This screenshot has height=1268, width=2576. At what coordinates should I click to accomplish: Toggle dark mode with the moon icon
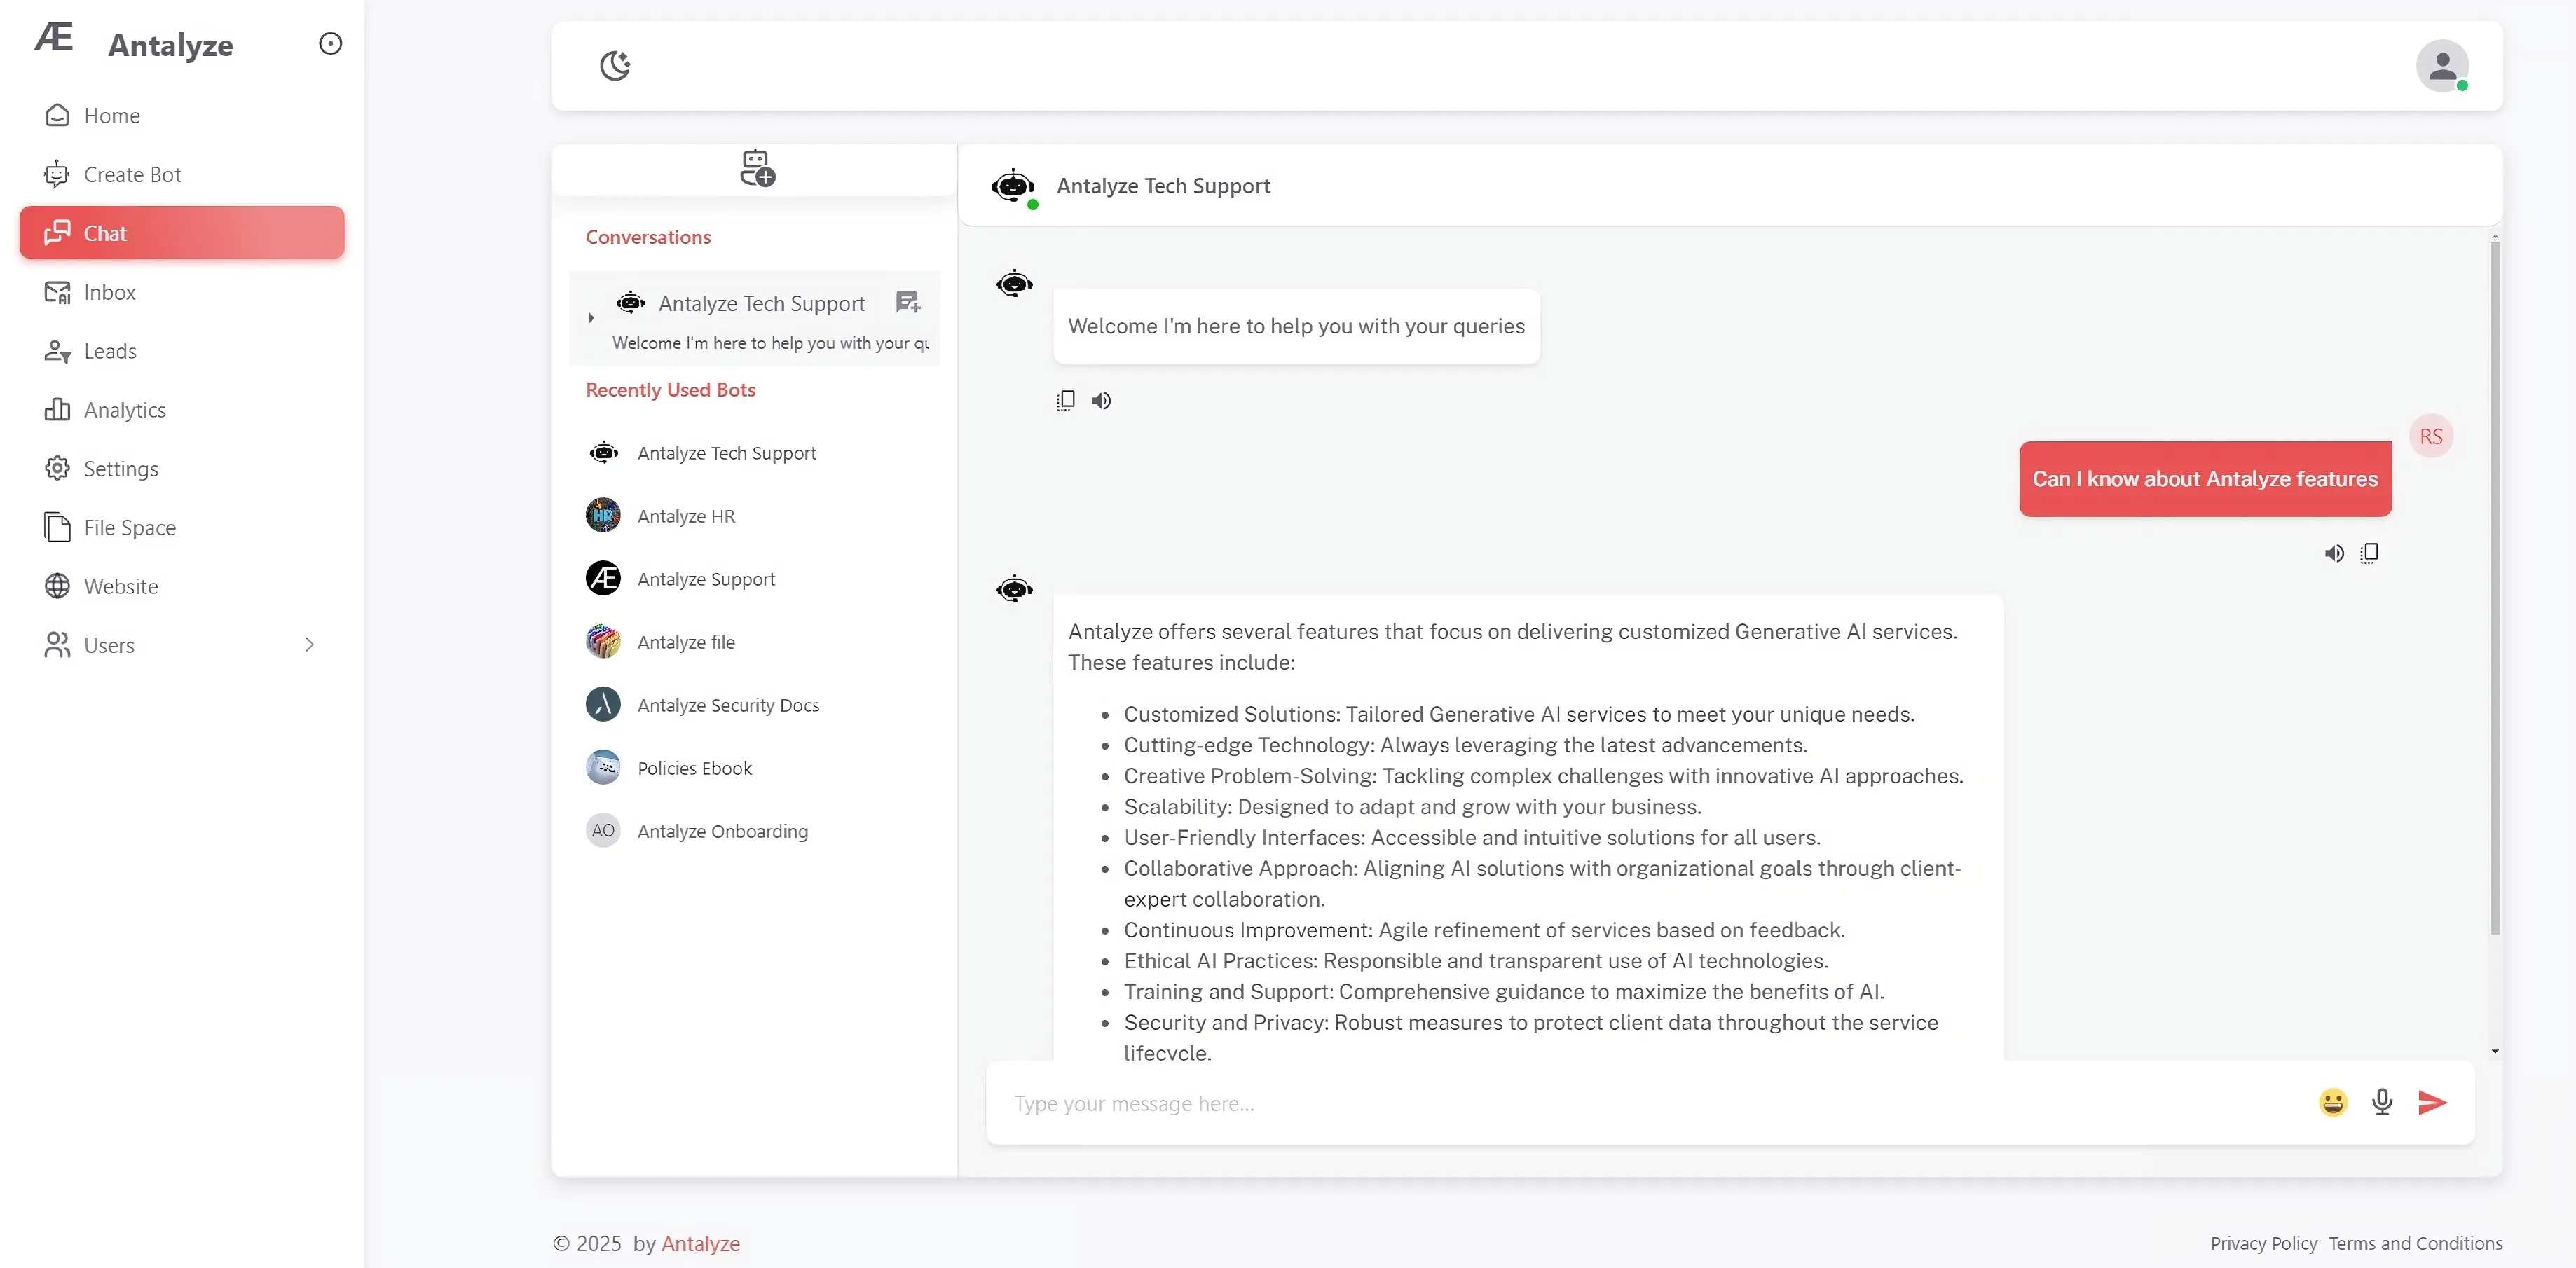(614, 66)
